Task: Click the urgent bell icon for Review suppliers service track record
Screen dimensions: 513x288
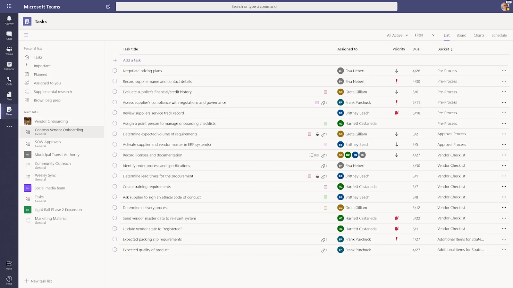Action: pos(397,113)
